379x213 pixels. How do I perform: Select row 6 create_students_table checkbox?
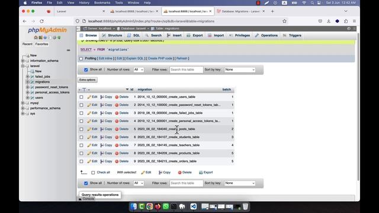click(x=81, y=137)
